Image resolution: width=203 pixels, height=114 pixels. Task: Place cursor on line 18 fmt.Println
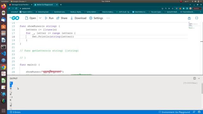53,37
